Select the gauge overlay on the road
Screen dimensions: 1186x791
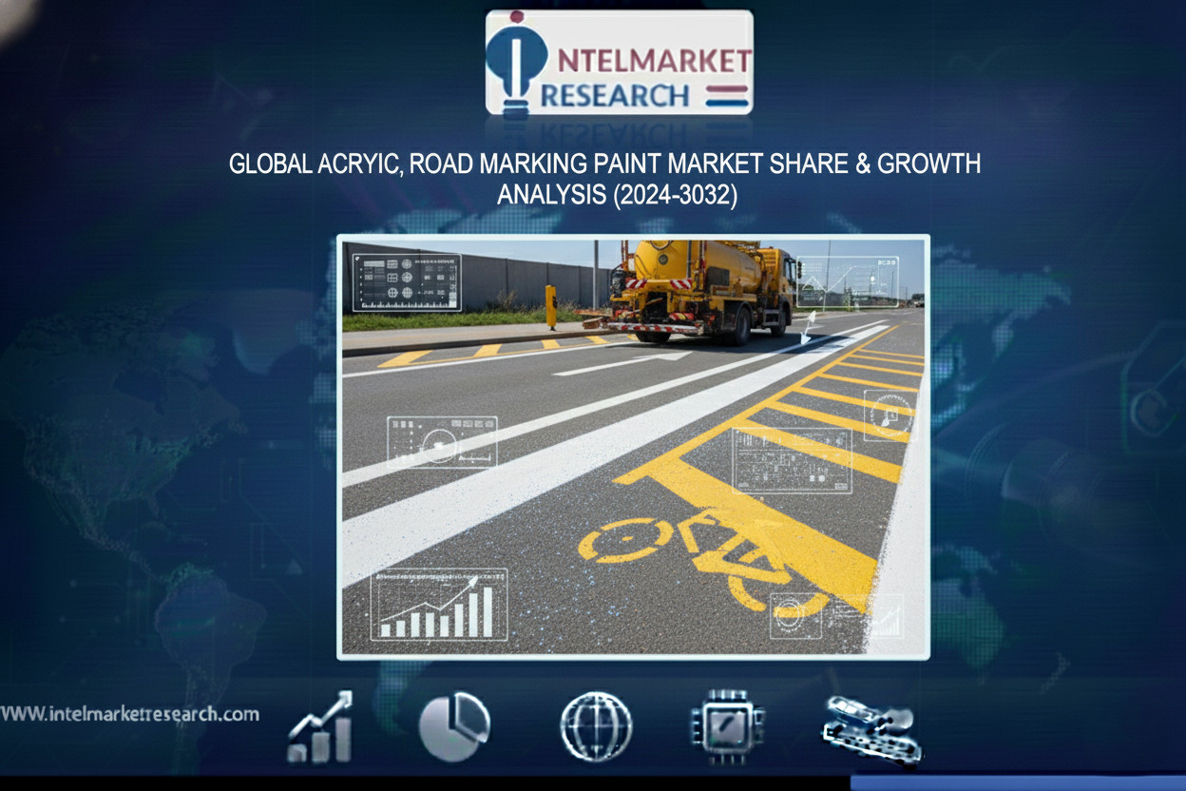click(441, 442)
